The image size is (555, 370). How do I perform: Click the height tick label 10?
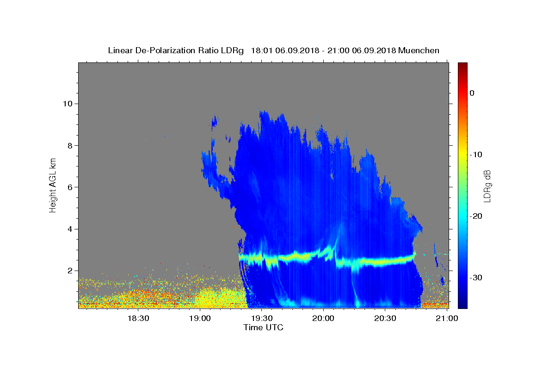68,104
